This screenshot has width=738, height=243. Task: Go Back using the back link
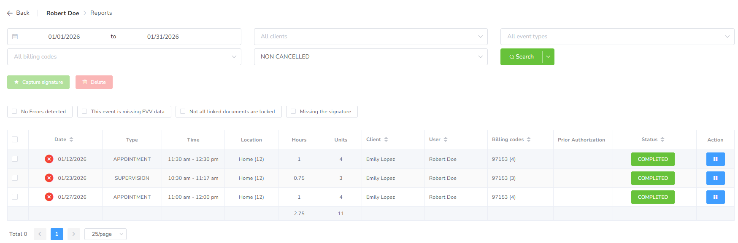point(19,13)
